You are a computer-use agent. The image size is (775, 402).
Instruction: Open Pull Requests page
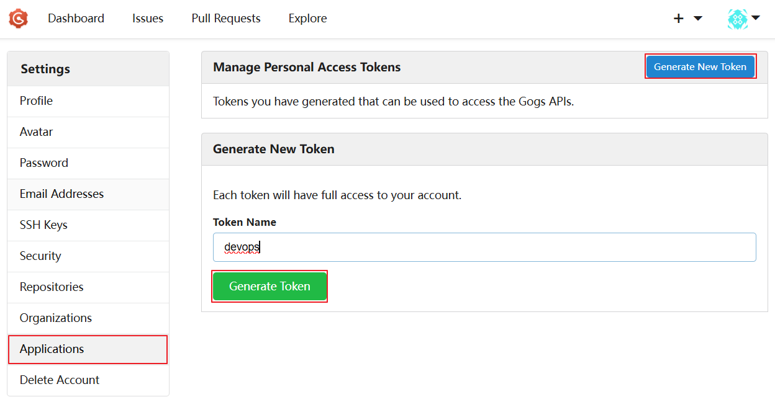pyautogui.click(x=226, y=19)
